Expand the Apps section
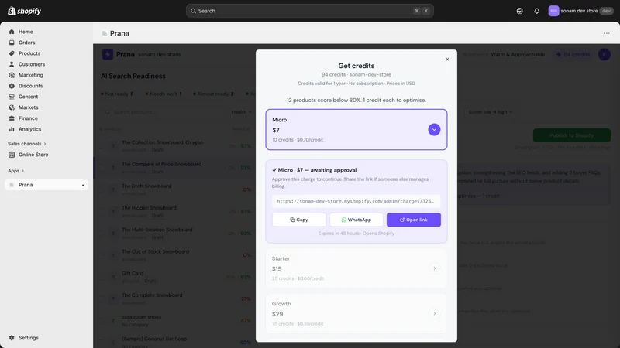 [15, 171]
